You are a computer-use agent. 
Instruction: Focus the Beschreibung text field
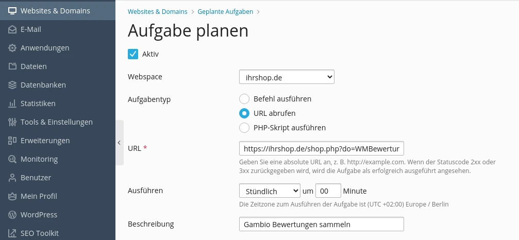coord(322,224)
